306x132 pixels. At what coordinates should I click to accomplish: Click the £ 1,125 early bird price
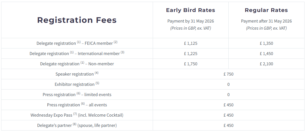click(191, 43)
